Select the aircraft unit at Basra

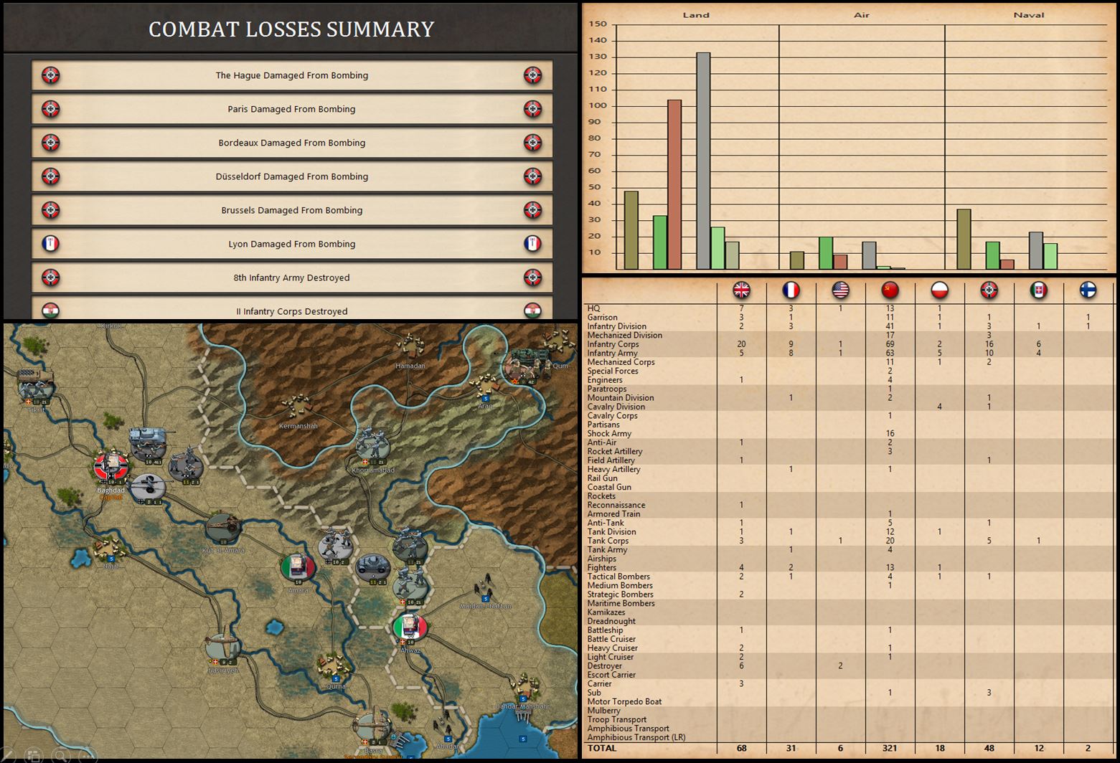click(373, 729)
